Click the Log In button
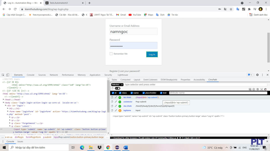This screenshot has height=151, width=270. coord(152,54)
